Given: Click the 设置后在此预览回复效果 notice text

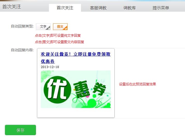Looking at the screenshot, I should 137,84.
